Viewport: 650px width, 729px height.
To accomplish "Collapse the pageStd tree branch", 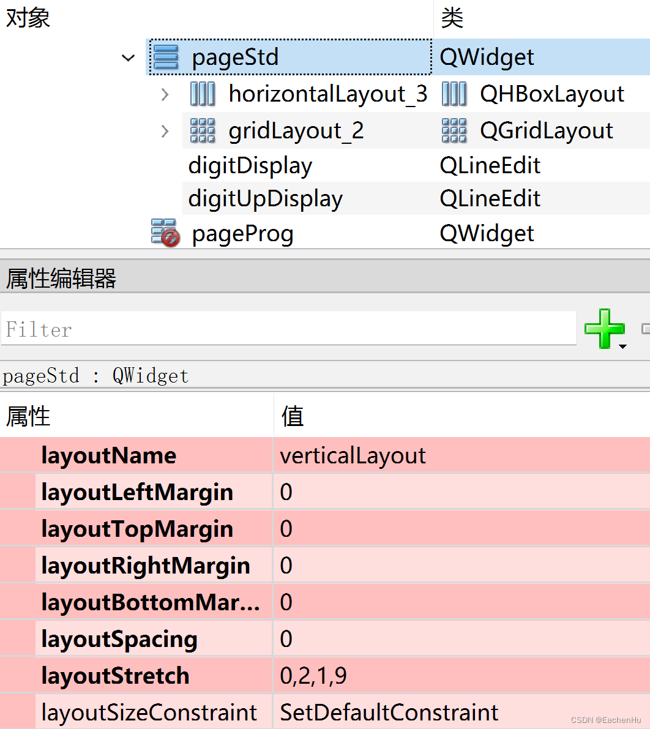I will coord(128,58).
